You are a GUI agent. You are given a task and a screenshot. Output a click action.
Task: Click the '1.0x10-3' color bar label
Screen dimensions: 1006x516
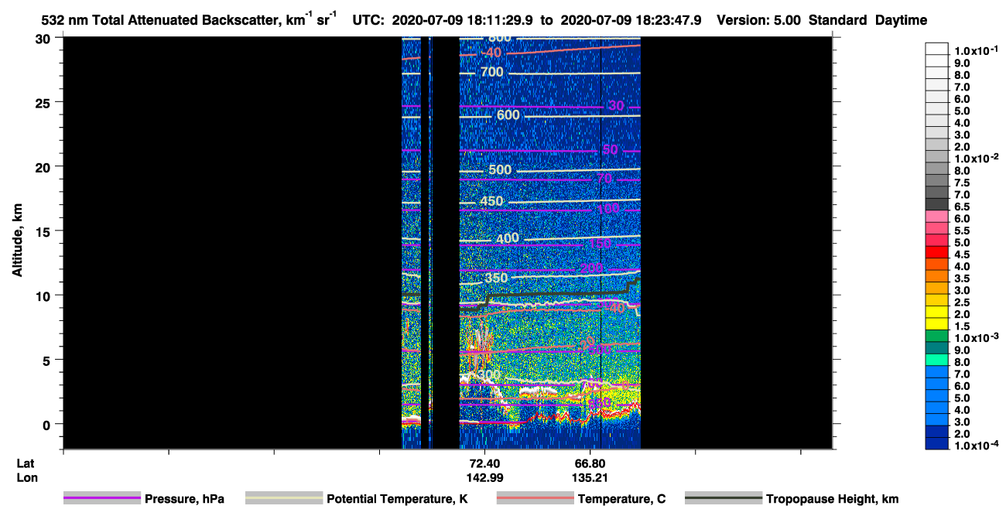click(x=976, y=337)
